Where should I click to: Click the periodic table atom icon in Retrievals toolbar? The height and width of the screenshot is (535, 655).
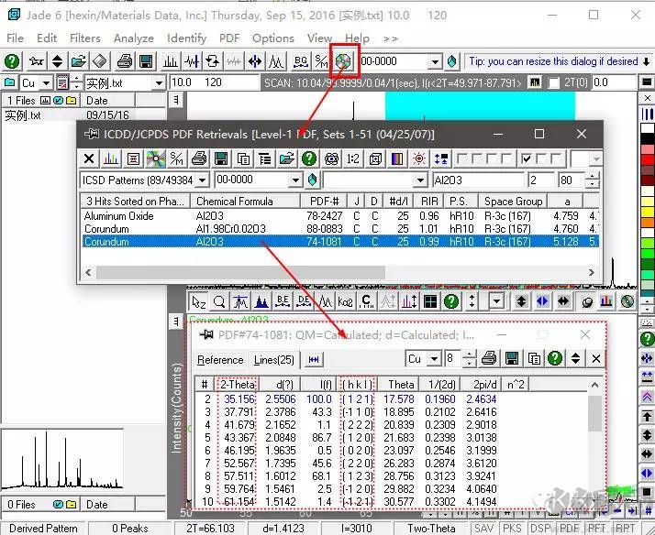pos(332,158)
